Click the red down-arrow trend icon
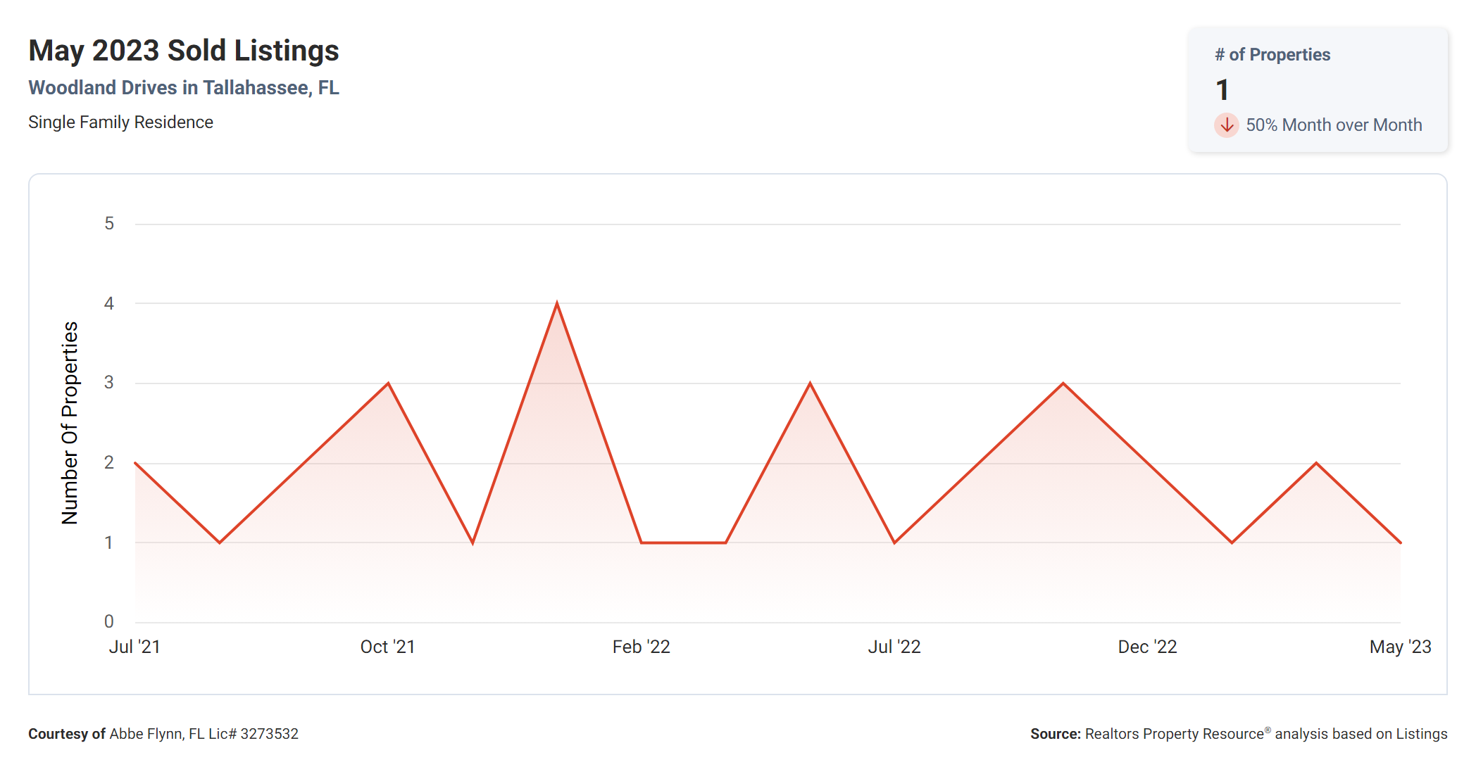Viewport: 1476px width, 774px height. point(1226,125)
